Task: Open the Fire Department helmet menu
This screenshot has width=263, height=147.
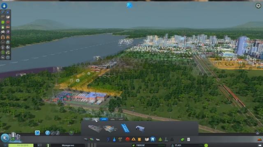Action: (134, 139)
